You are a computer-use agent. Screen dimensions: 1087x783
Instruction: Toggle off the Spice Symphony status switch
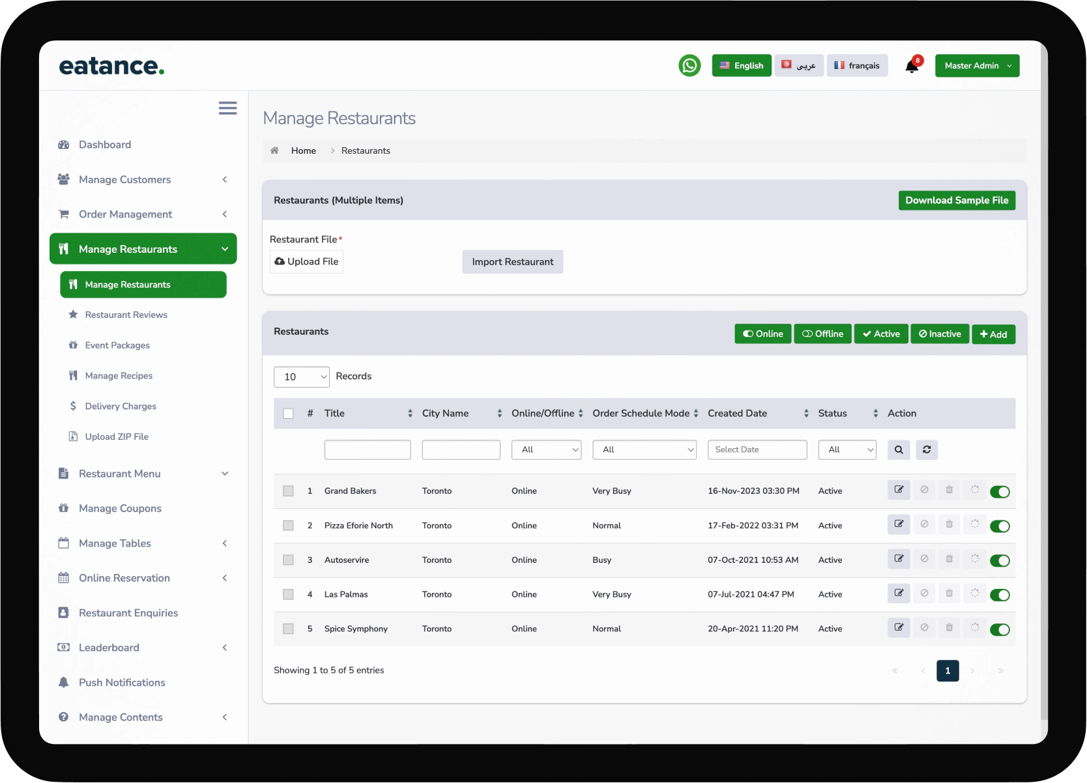(x=999, y=629)
